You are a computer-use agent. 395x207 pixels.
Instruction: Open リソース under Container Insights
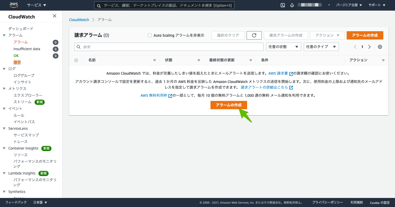click(x=21, y=155)
